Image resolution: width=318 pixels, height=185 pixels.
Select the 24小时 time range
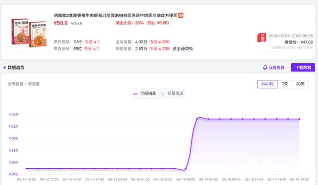point(267,84)
